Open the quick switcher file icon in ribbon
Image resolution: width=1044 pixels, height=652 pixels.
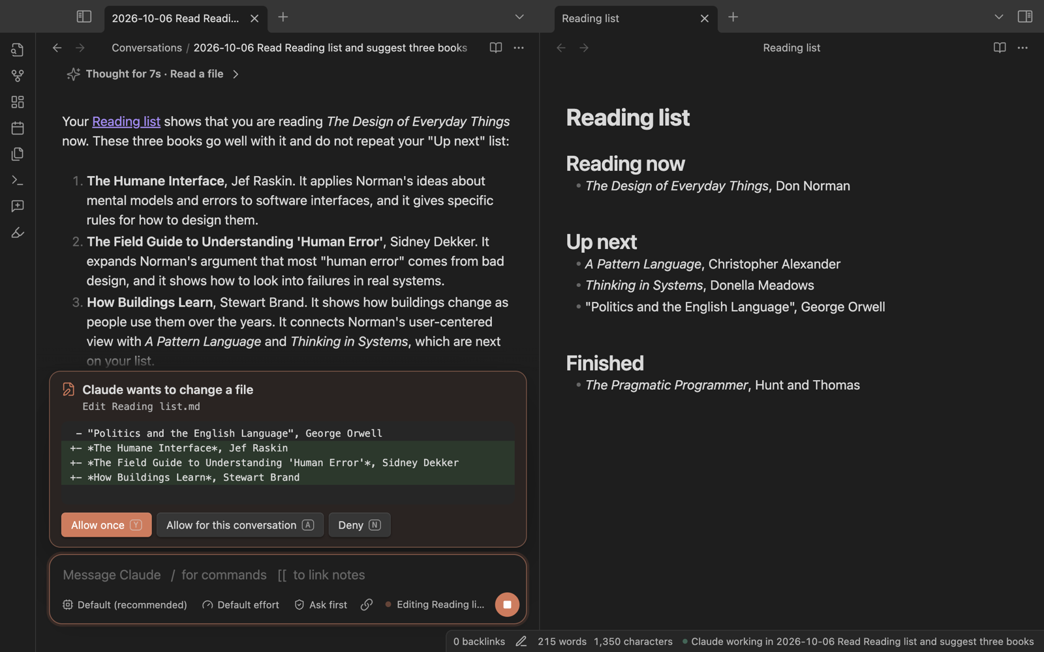coord(18,50)
